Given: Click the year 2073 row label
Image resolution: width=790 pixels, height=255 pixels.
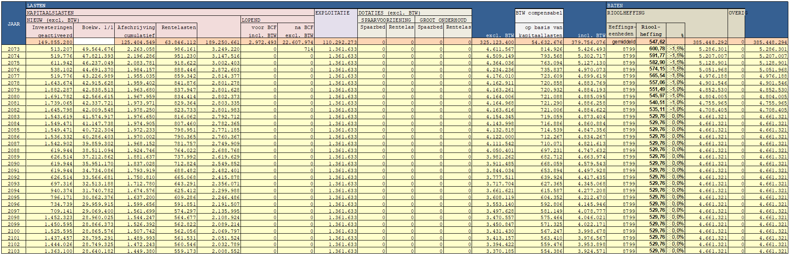Looking at the screenshot, I should click(14, 49).
